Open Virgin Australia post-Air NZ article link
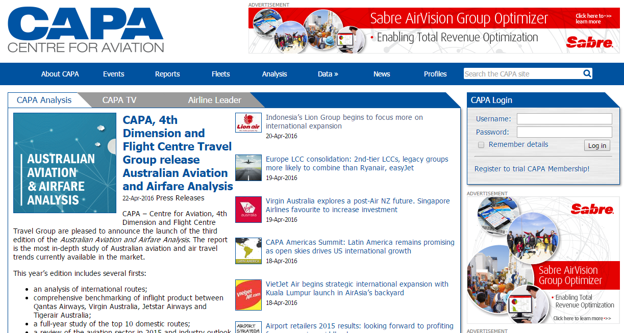The image size is (624, 333). click(358, 206)
